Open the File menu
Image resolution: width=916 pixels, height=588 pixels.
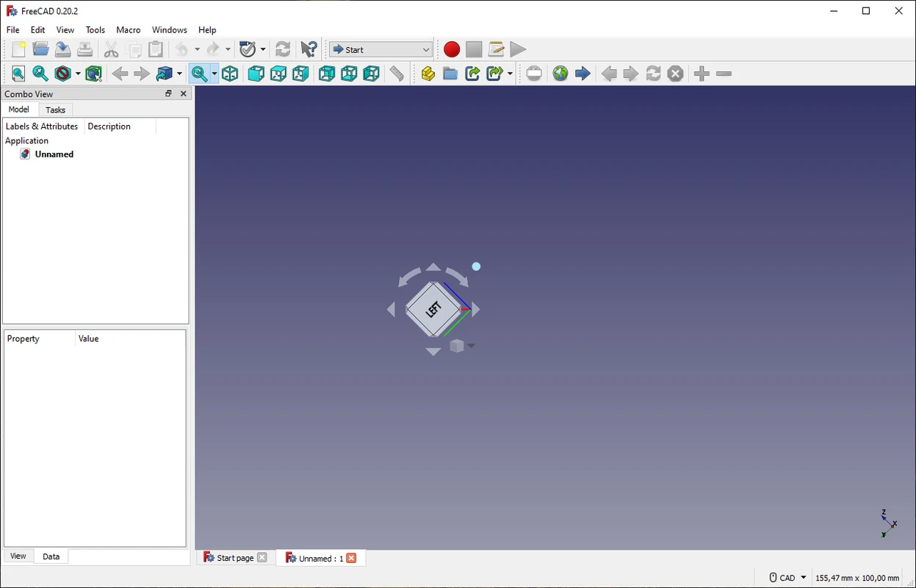coord(13,30)
